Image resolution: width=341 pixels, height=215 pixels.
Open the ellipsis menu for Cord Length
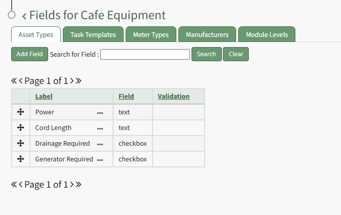(100, 128)
